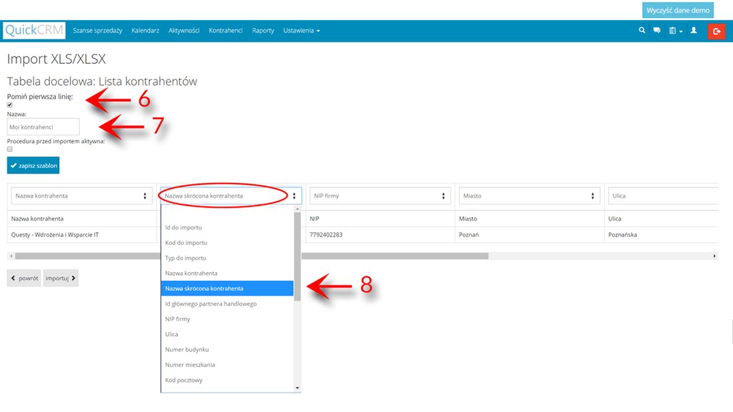Image resolution: width=733 pixels, height=412 pixels.
Task: Enable "Procedura przed importem aktywna" checkbox
Action: (9, 148)
